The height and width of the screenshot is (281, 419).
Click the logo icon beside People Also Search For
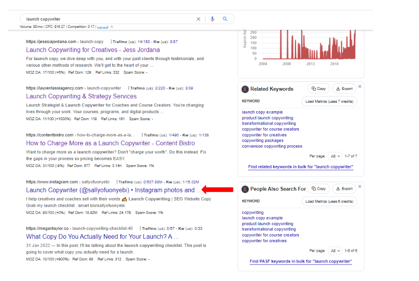(x=245, y=189)
